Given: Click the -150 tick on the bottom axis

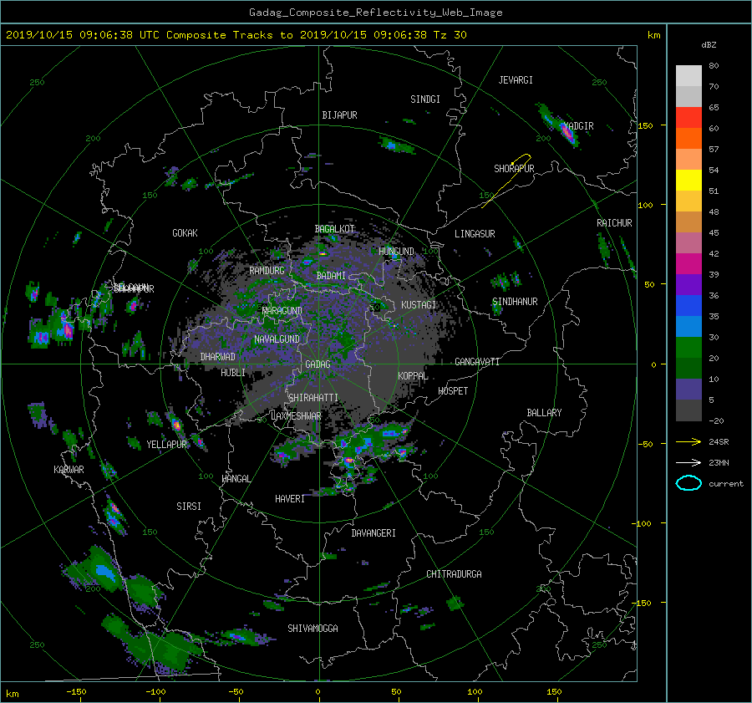Looking at the screenshot, I should (76, 692).
